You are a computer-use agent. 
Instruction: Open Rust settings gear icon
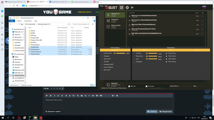click(x=127, y=7)
